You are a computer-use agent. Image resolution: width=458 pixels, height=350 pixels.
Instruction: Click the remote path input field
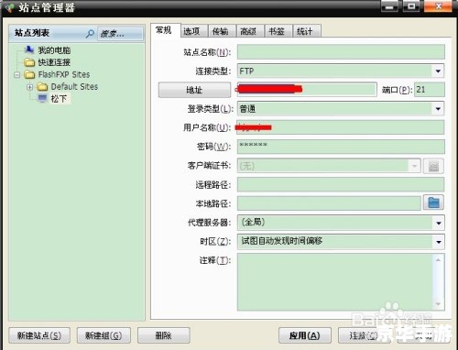tap(341, 184)
